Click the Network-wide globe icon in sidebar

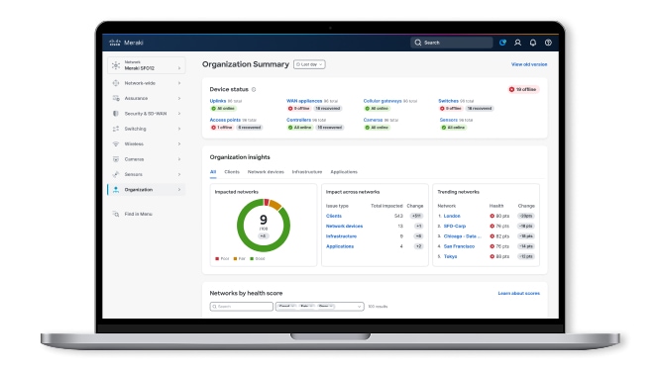116,83
